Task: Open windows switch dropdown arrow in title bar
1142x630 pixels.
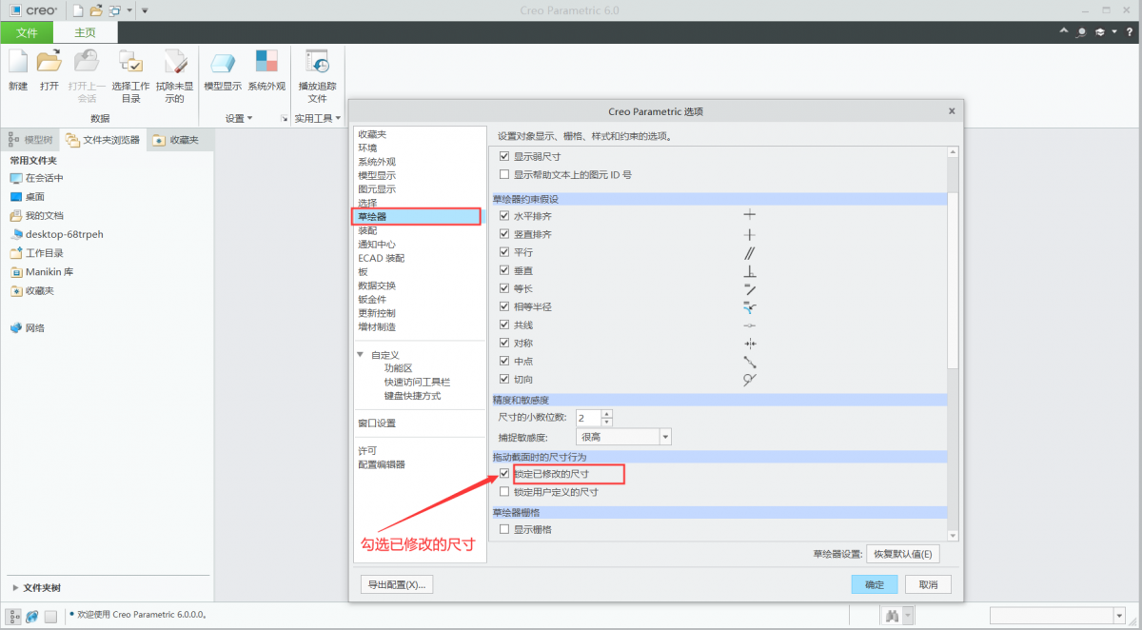Action: coord(128,10)
